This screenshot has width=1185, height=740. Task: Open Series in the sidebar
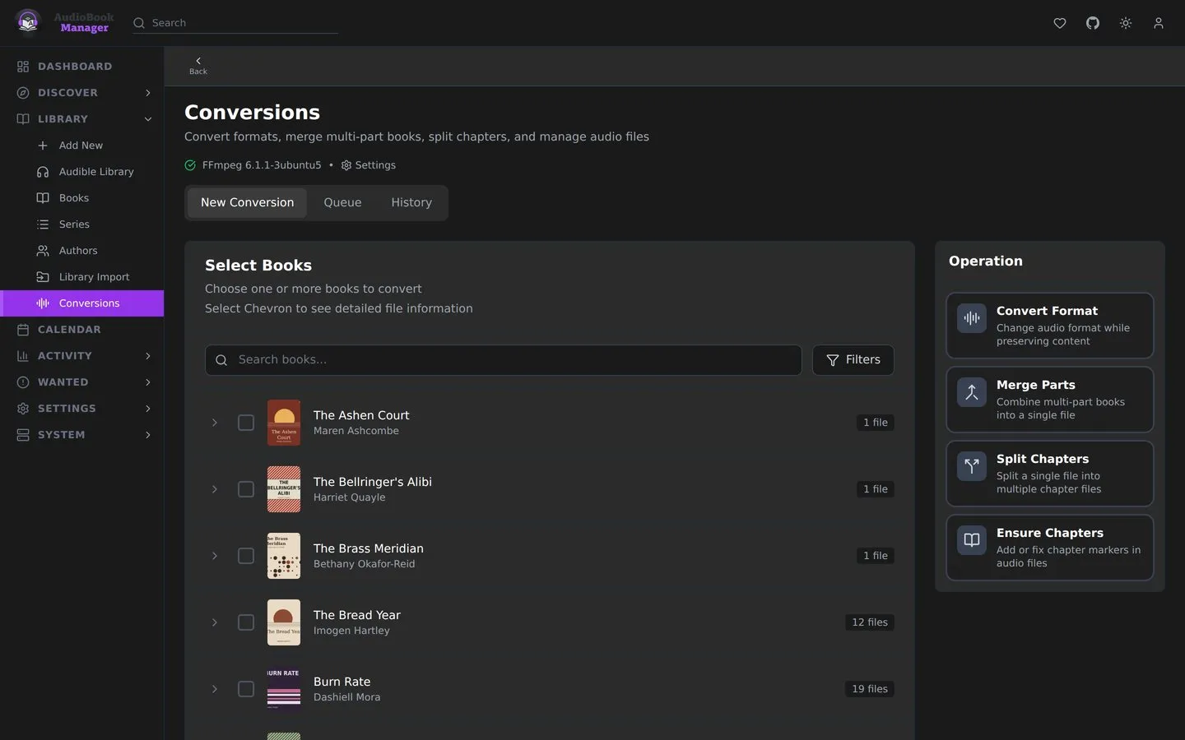81,224
